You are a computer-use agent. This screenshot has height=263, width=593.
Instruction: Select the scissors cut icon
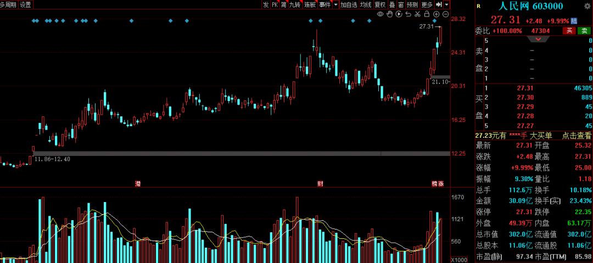click(417, 14)
